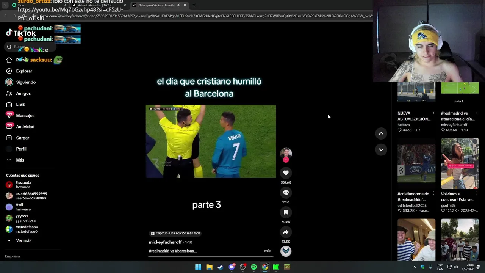Go to next video with down chevron
The width and height of the screenshot is (485, 273).
pos(381,150)
